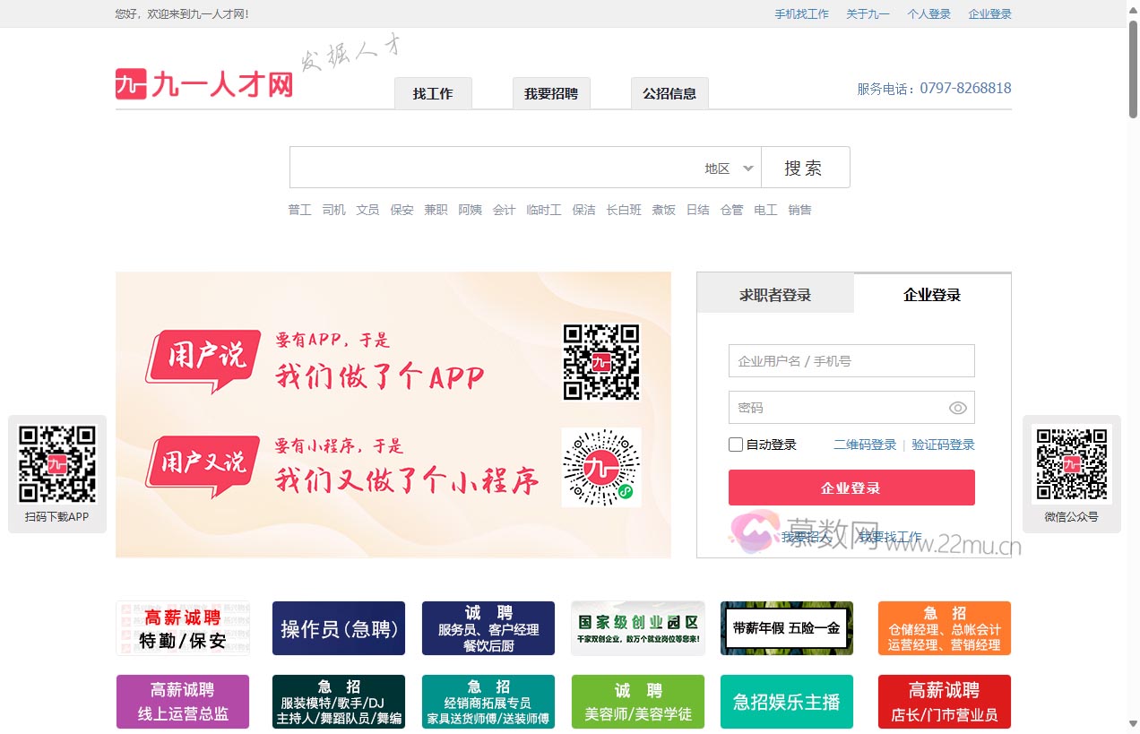Switch to the 公招信息 tab

(669, 93)
